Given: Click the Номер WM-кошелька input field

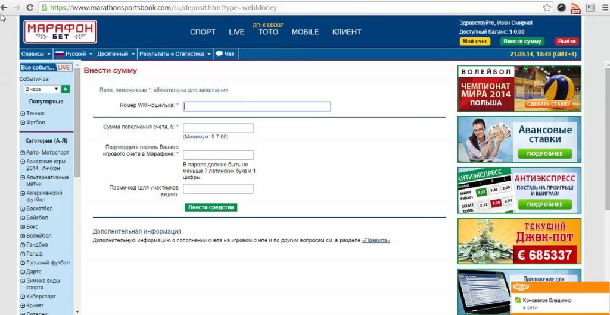Looking at the screenshot, I should [x=257, y=106].
